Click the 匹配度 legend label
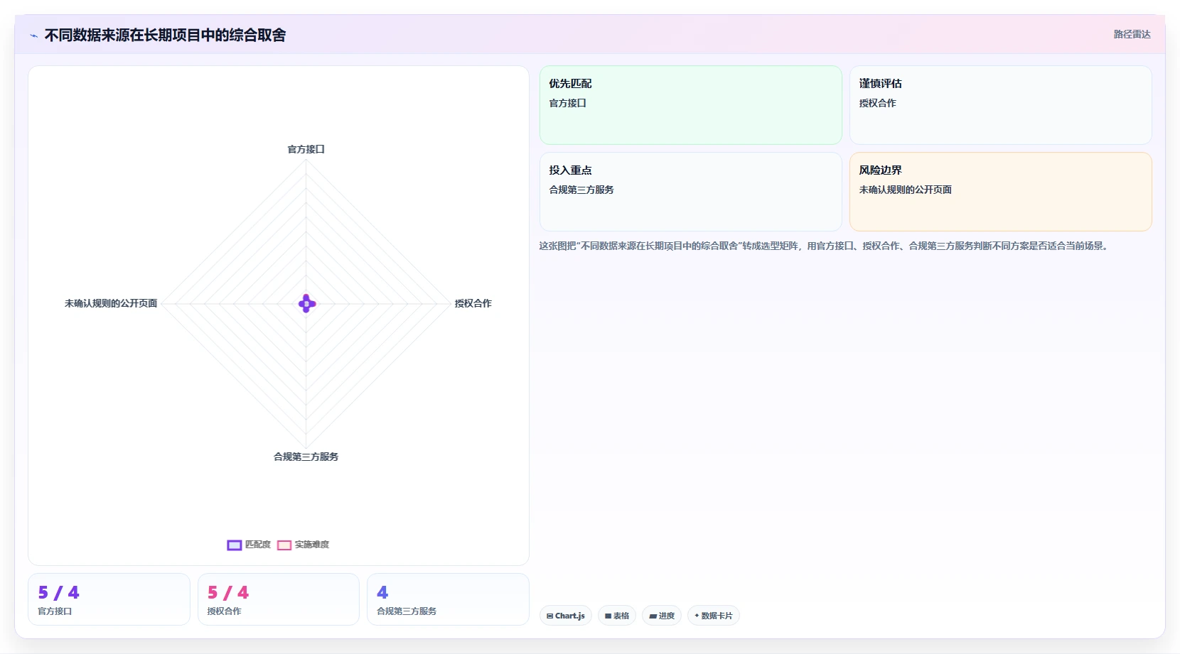 (258, 545)
